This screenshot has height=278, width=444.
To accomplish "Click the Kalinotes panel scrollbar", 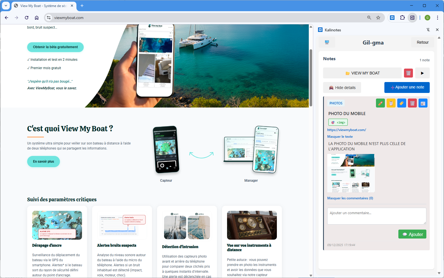I will coord(439,155).
